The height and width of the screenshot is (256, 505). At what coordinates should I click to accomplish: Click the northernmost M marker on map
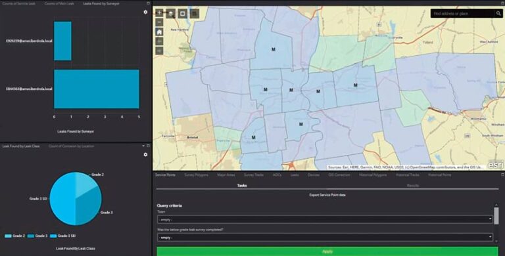coord(274,49)
